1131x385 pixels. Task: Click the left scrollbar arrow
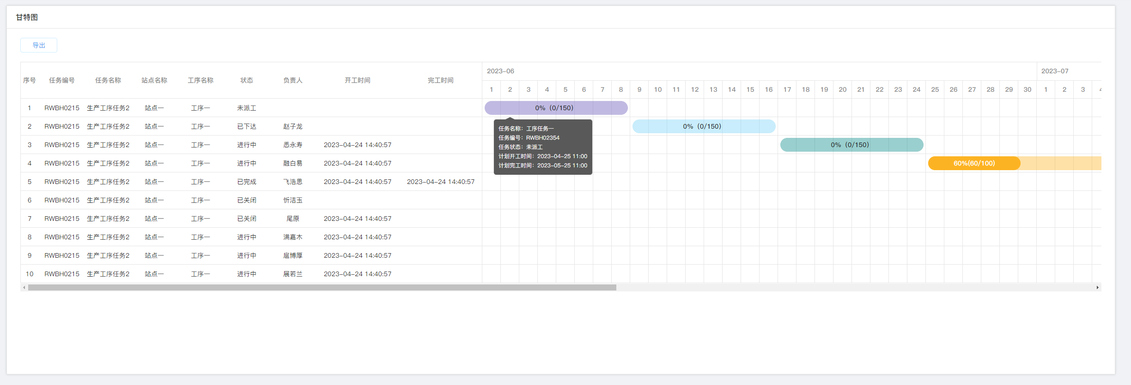click(x=24, y=287)
